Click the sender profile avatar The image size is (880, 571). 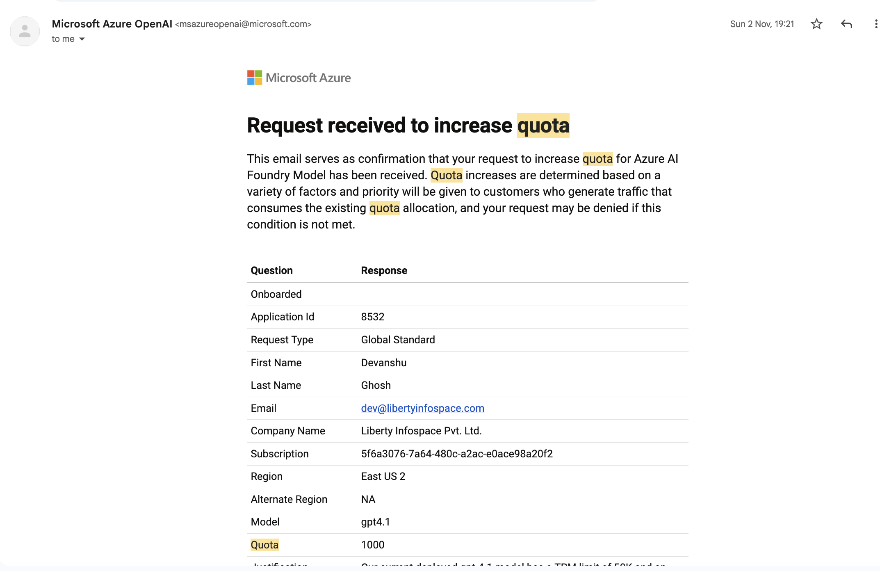tap(25, 32)
